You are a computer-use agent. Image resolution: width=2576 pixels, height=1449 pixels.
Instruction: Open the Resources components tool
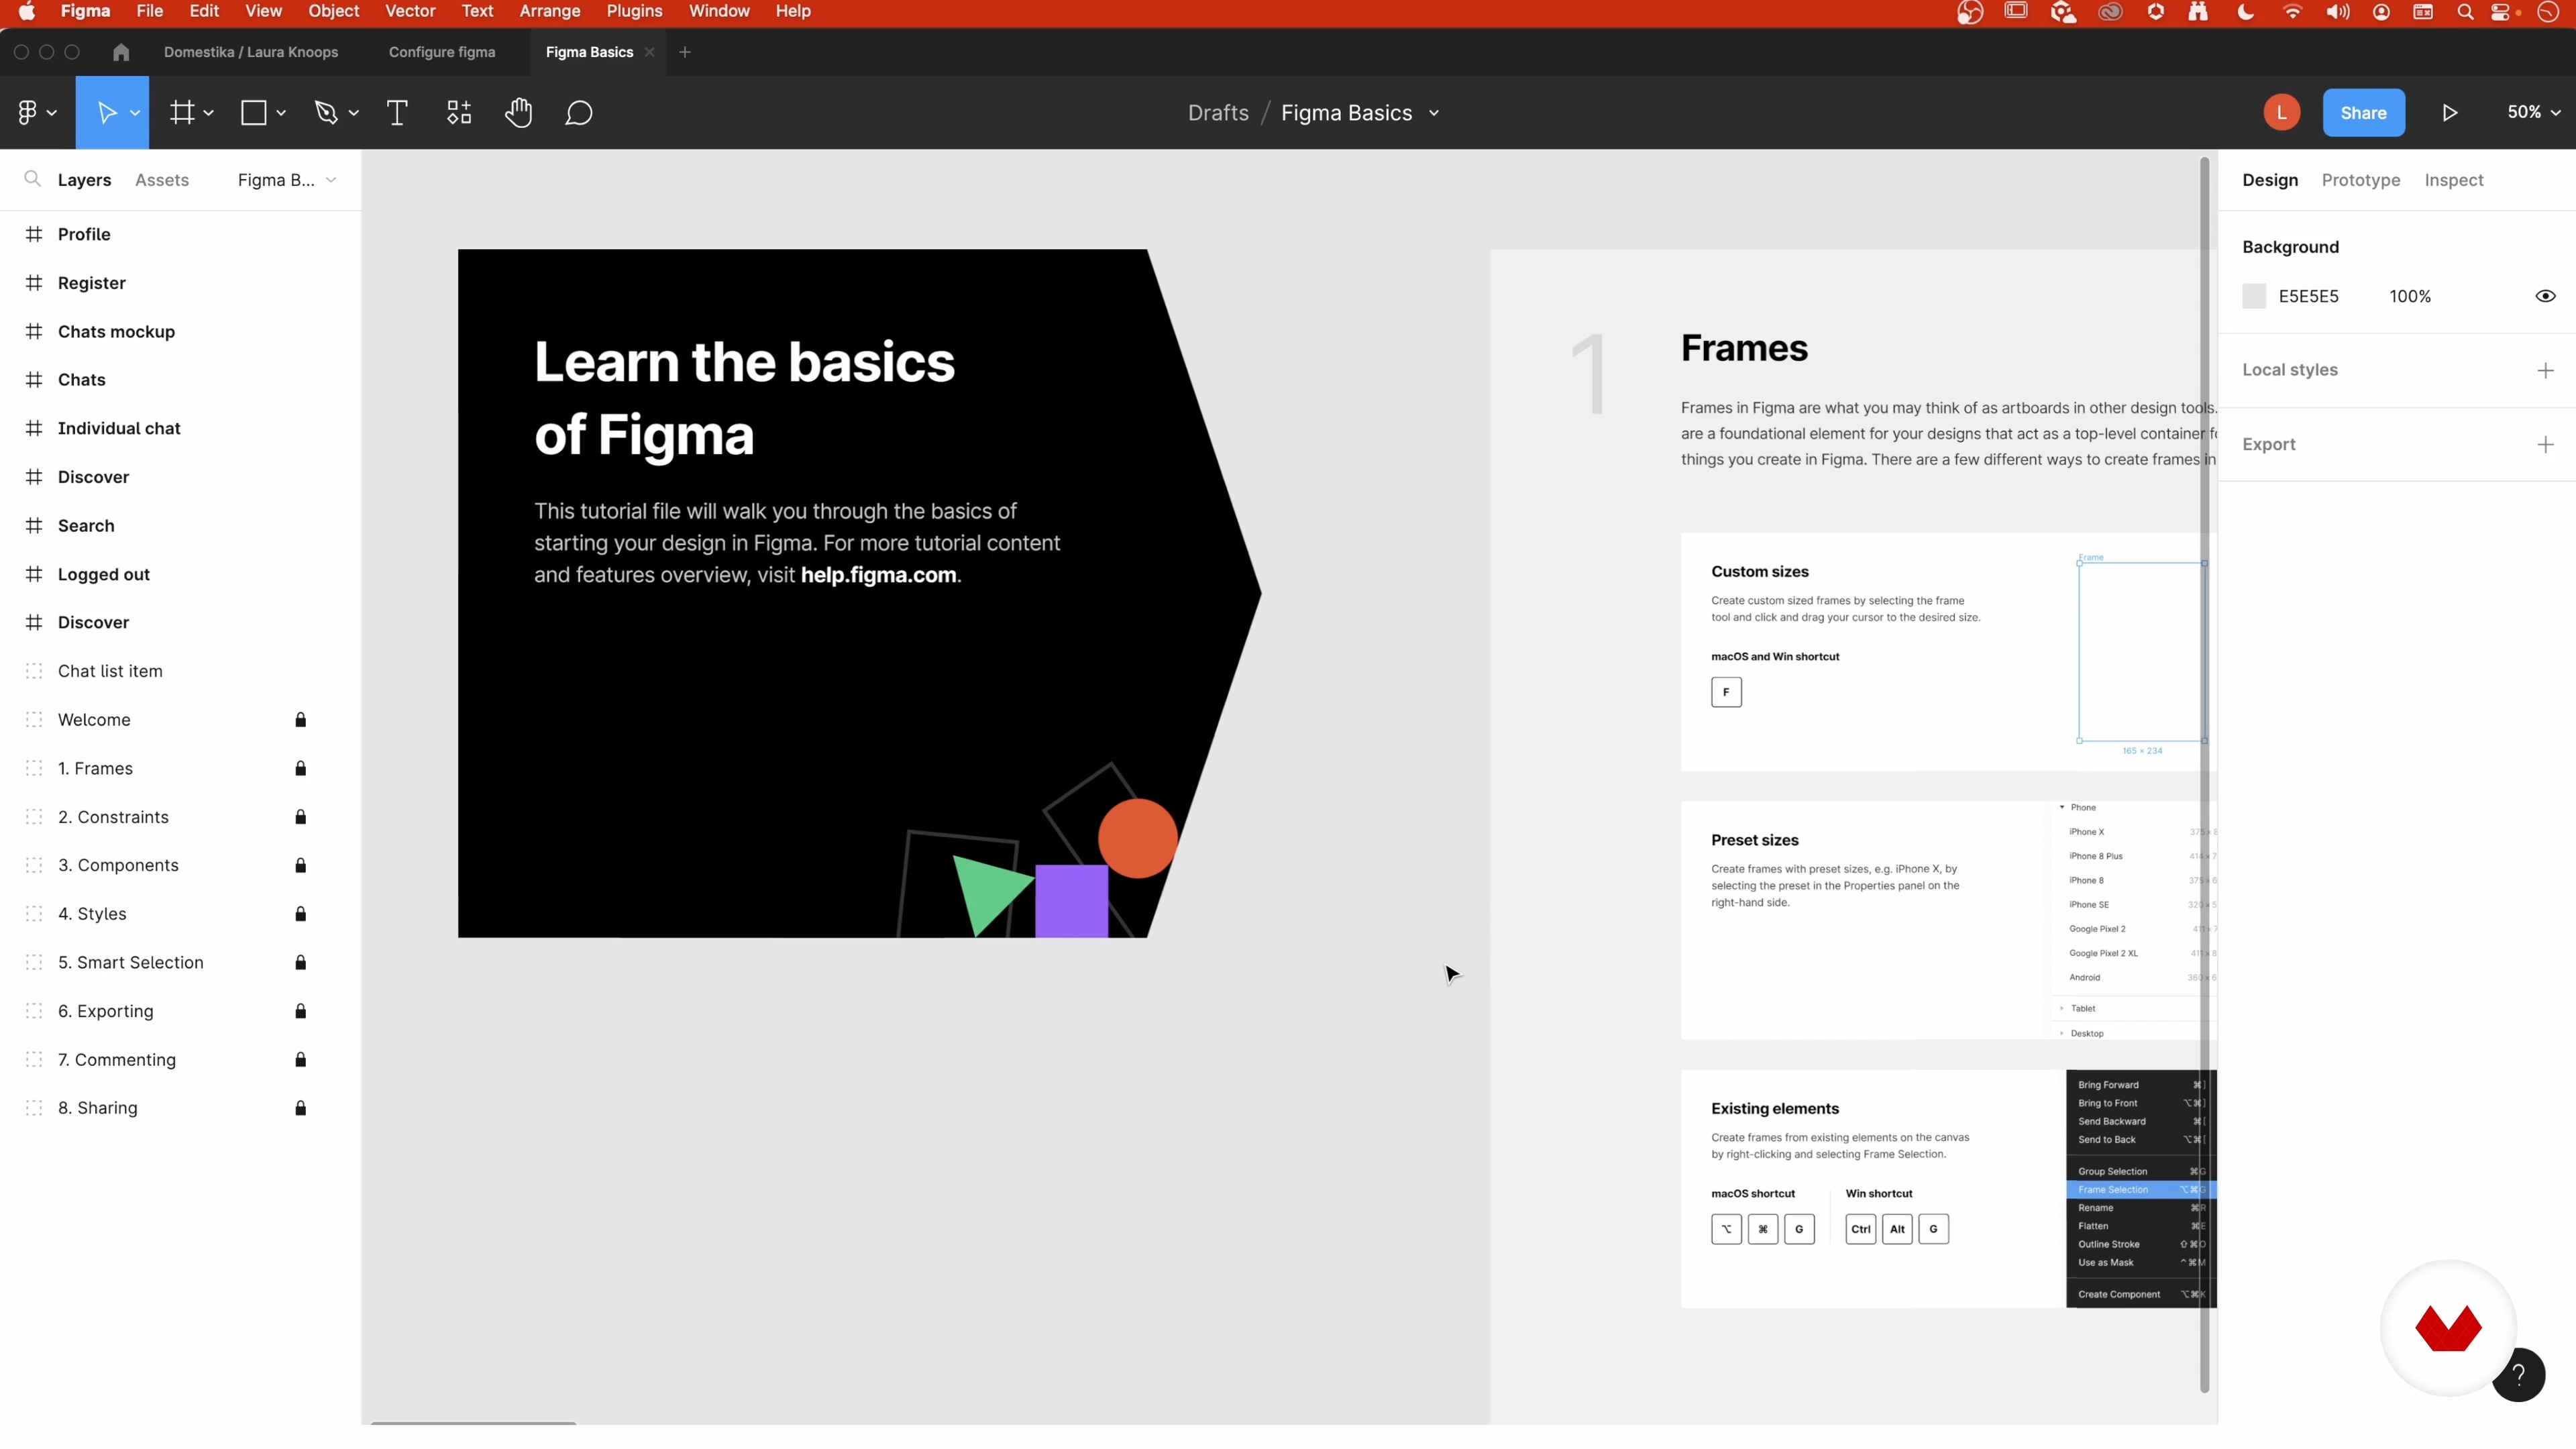(459, 113)
